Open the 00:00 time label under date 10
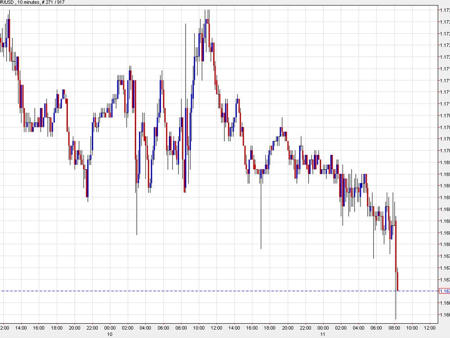 (x=110, y=327)
